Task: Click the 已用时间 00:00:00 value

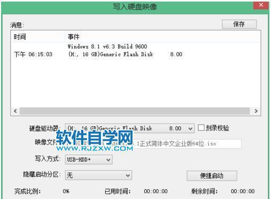Action: click(x=156, y=192)
